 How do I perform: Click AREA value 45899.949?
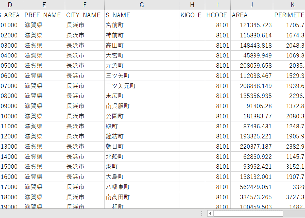point(252,55)
